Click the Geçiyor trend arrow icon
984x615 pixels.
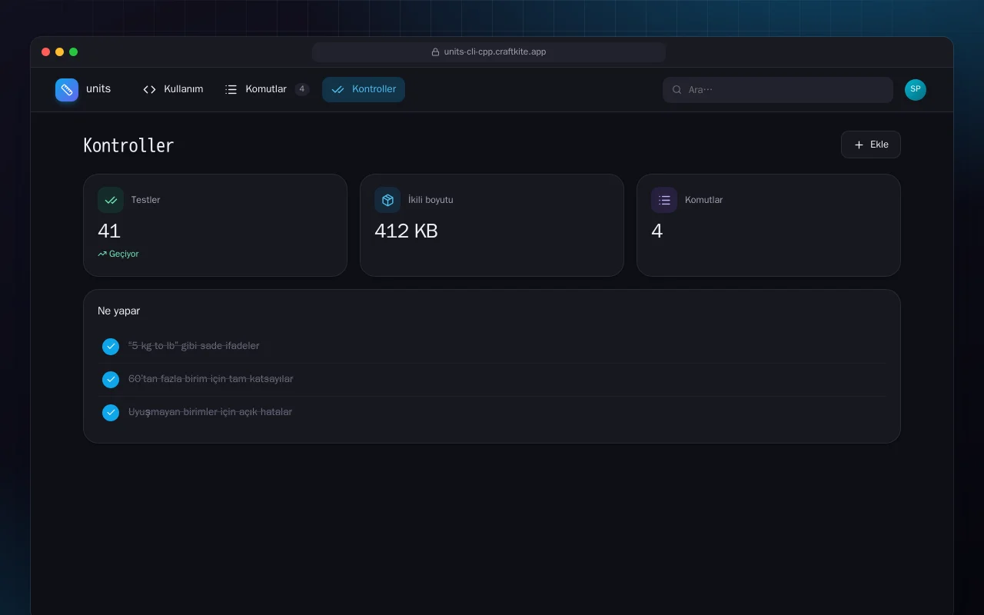[x=102, y=254]
